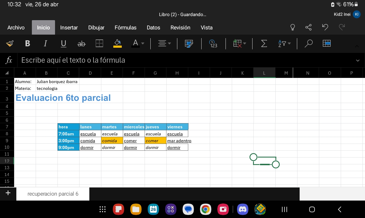Expand the formula bar chevron

tap(358, 60)
